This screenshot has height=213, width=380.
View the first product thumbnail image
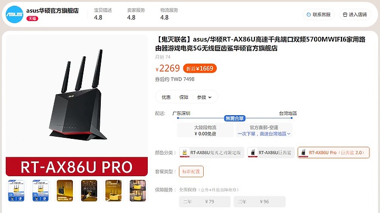point(16,190)
